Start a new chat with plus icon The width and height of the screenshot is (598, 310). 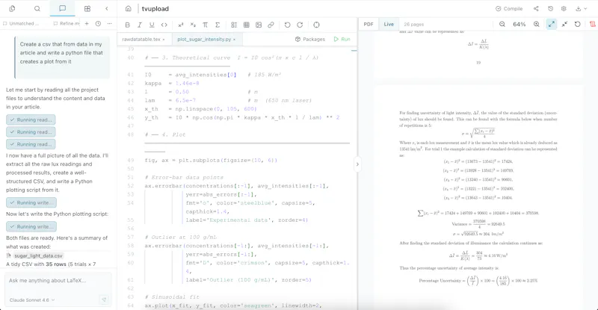tap(87, 24)
